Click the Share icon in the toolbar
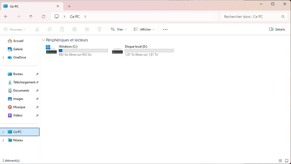The image size is (291, 164). click(x=87, y=29)
